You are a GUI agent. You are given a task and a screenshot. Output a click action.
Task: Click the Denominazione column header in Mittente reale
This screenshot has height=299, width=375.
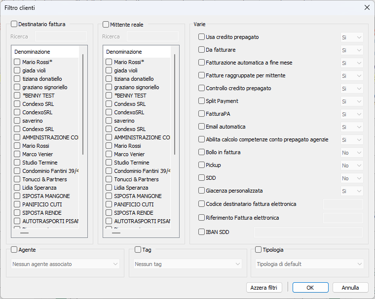click(x=124, y=52)
